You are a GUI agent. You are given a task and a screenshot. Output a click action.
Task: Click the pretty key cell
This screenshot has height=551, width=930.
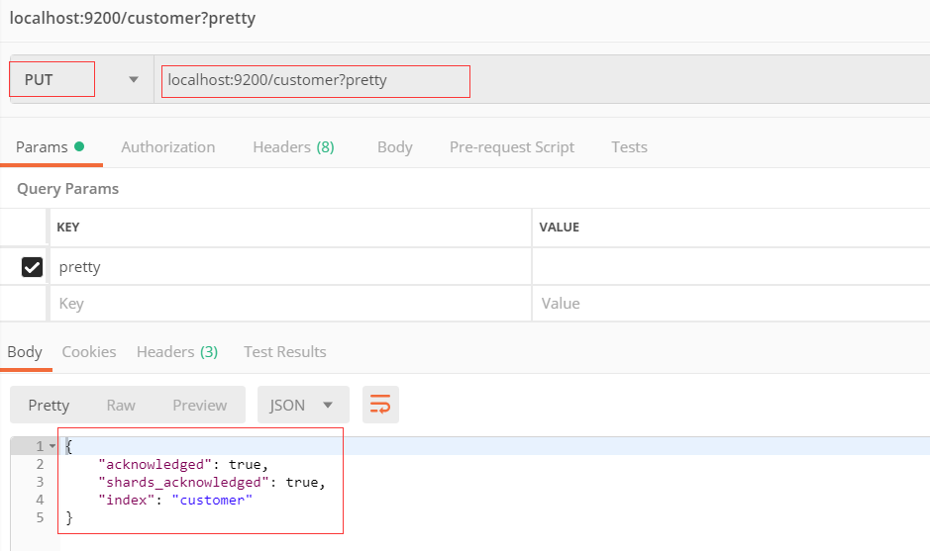click(x=290, y=267)
